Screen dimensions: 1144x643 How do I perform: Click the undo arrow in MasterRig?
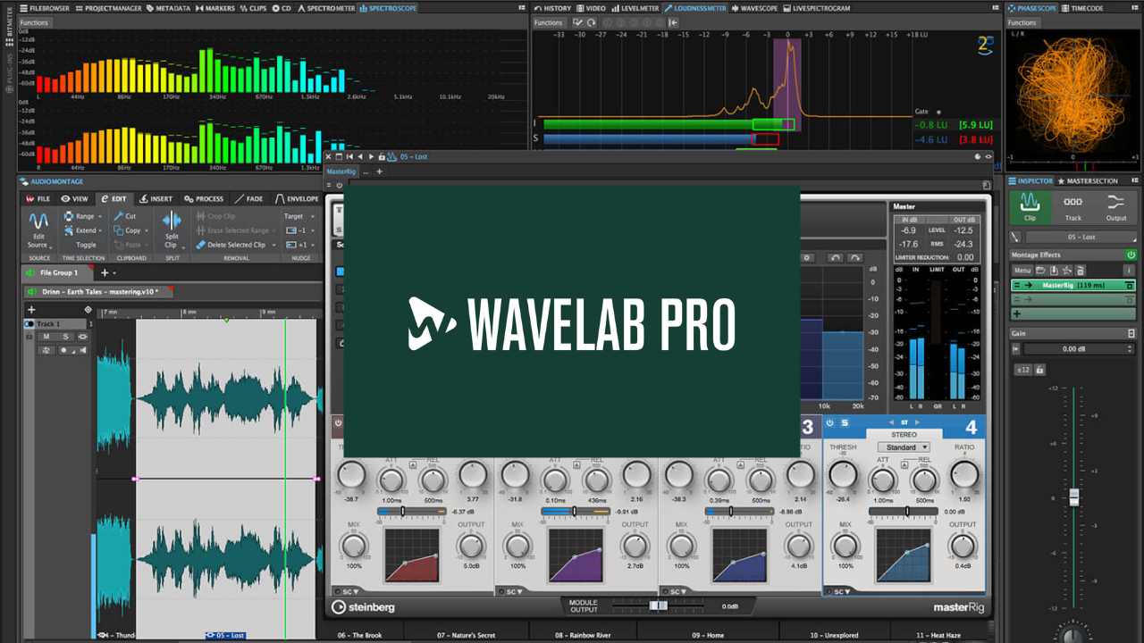(835, 258)
